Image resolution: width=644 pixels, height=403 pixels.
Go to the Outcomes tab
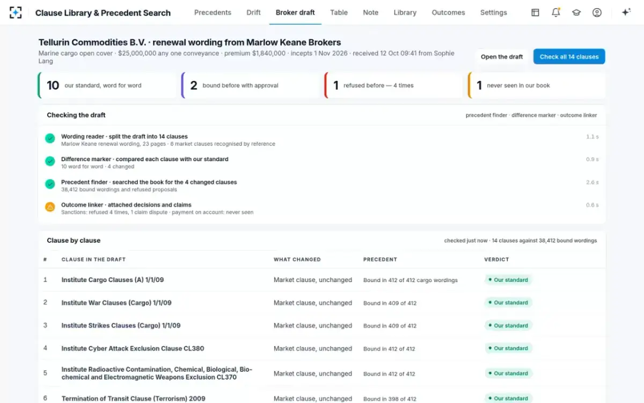[448, 12]
